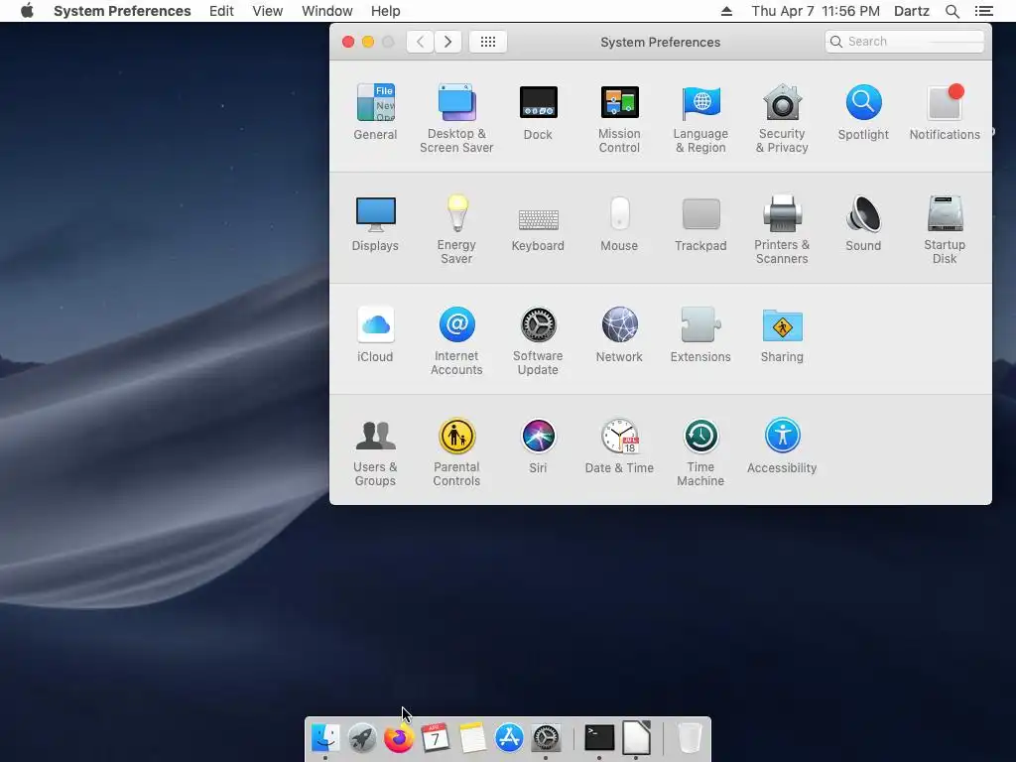Click the back navigation arrow button
The width and height of the screenshot is (1016, 762).
(x=420, y=42)
